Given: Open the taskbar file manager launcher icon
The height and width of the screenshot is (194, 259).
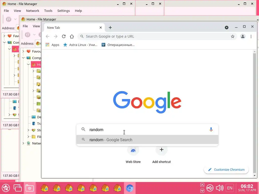Looking at the screenshot, I should coord(30,188).
